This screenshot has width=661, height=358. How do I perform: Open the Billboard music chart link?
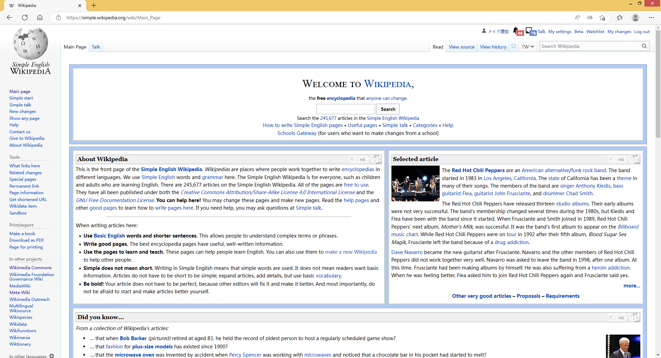coord(628,227)
